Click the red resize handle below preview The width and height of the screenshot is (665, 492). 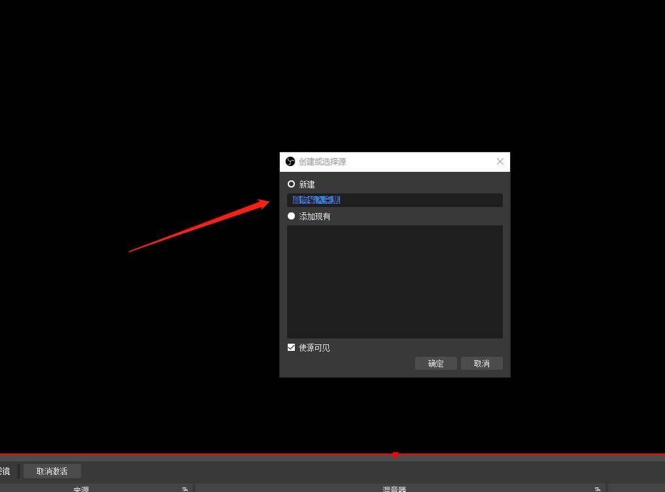[x=395, y=454]
